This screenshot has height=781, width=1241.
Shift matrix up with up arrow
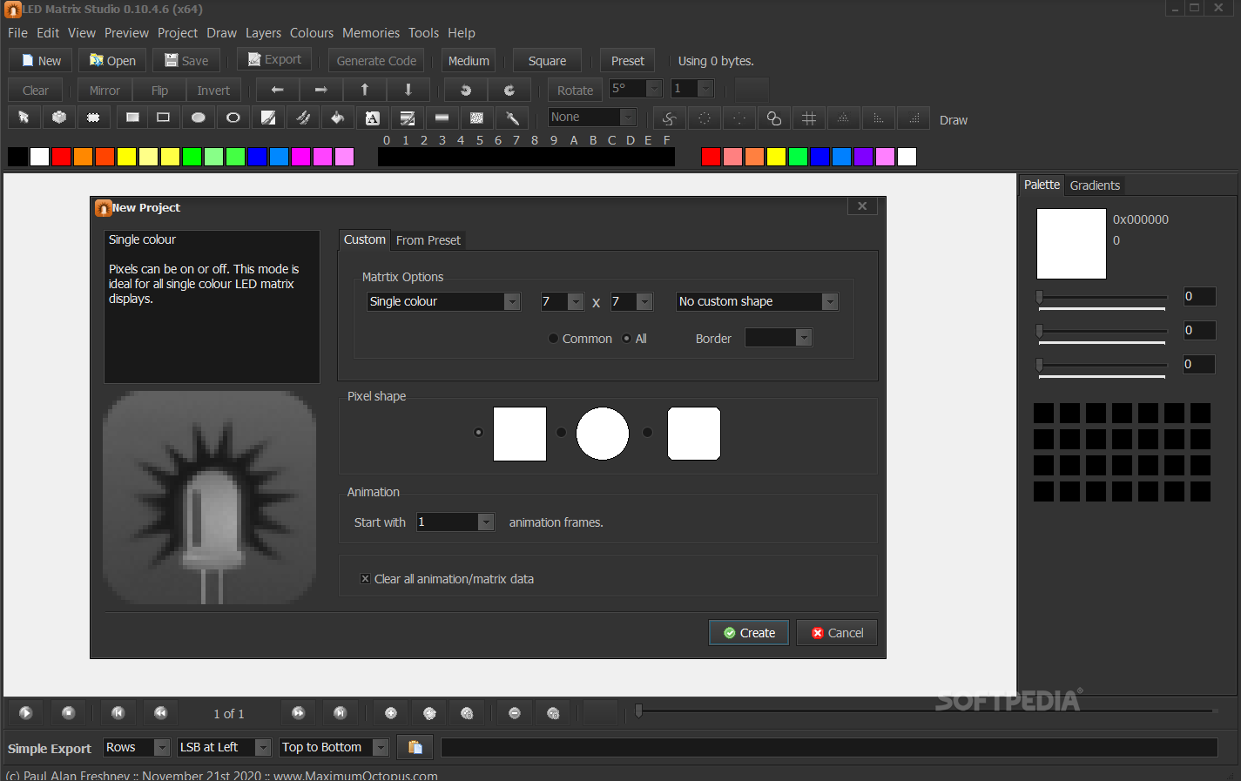tap(365, 90)
